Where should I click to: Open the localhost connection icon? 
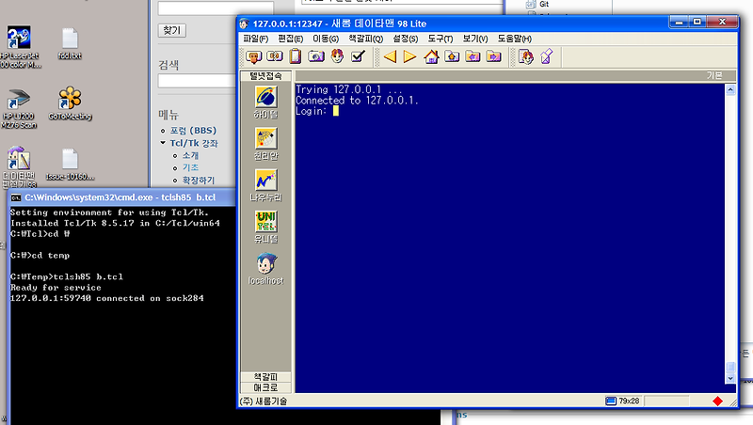pos(266,263)
